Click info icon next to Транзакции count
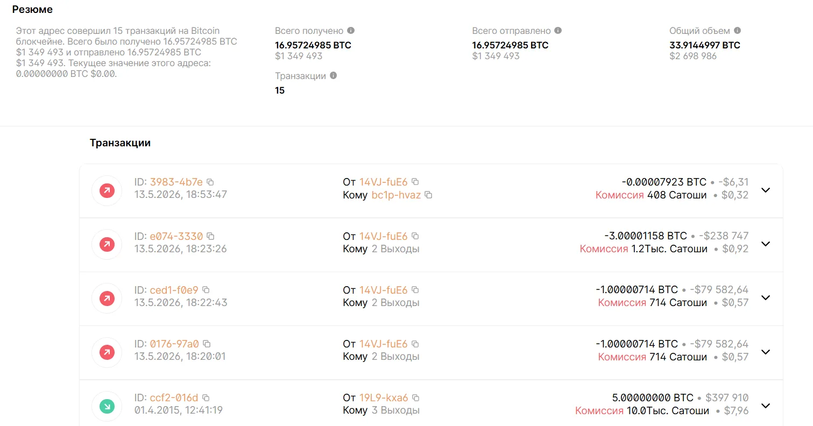 click(333, 76)
